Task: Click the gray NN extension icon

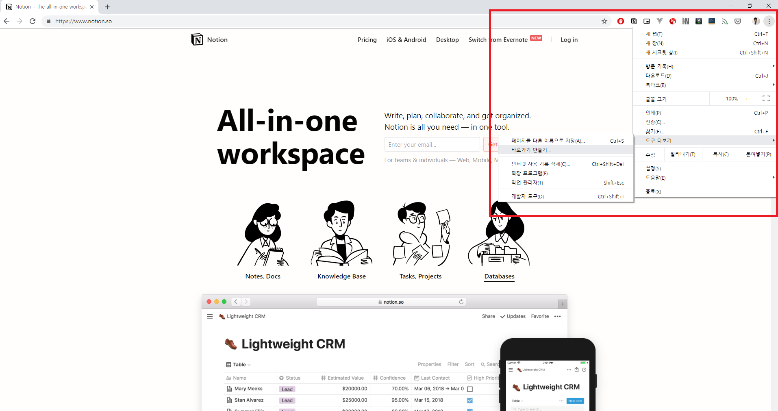Action: (686, 21)
